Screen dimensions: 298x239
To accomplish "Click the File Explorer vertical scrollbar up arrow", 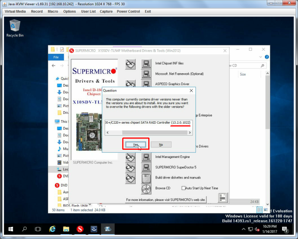I will pos(267,73).
